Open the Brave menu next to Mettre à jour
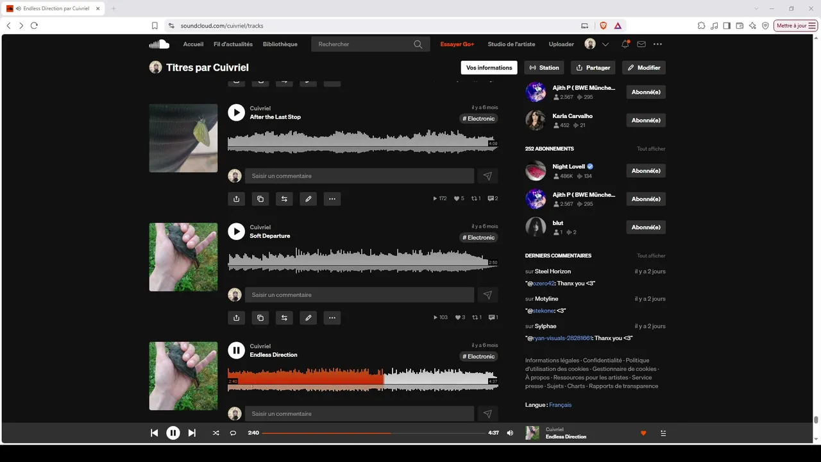The height and width of the screenshot is (462, 821). 813,26
